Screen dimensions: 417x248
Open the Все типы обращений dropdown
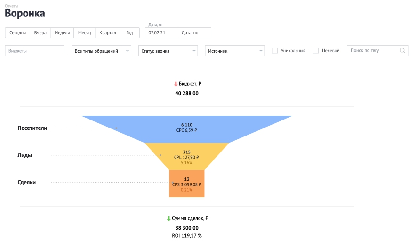[101, 51]
